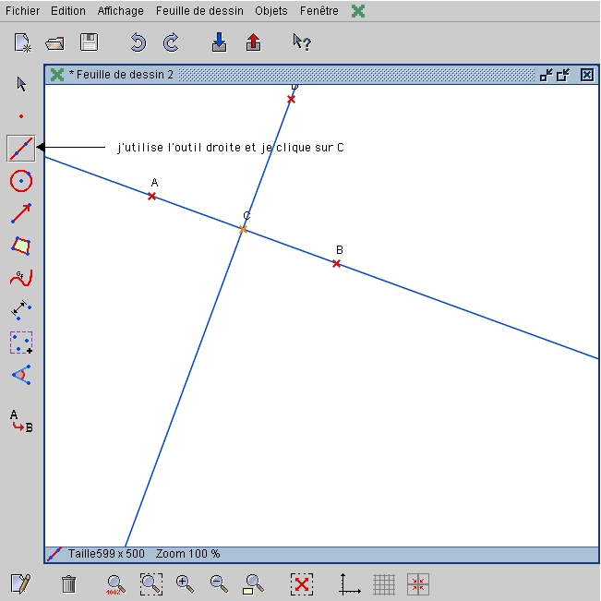Screen dimensions: 601x601
Task: Pick the point tool in the sidebar
Action: [x=21, y=116]
